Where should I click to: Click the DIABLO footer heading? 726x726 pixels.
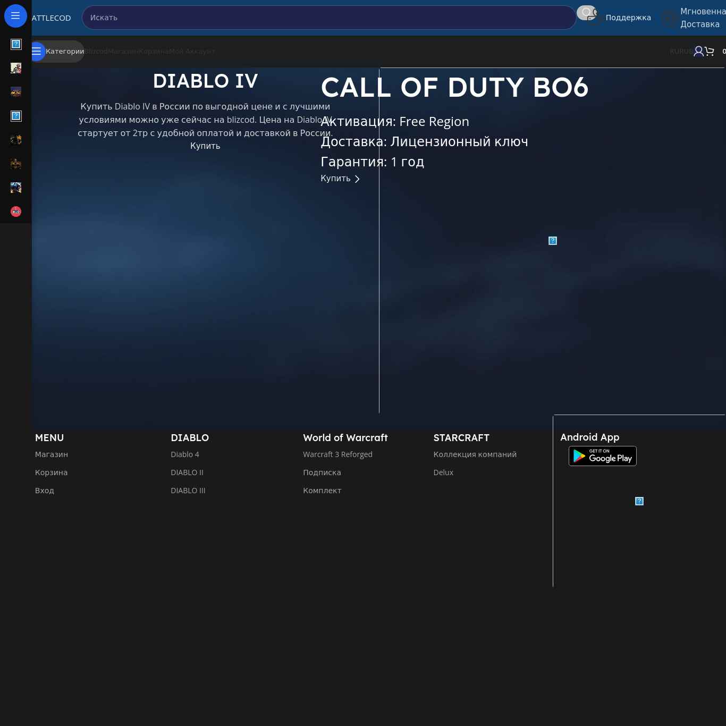pyautogui.click(x=190, y=438)
